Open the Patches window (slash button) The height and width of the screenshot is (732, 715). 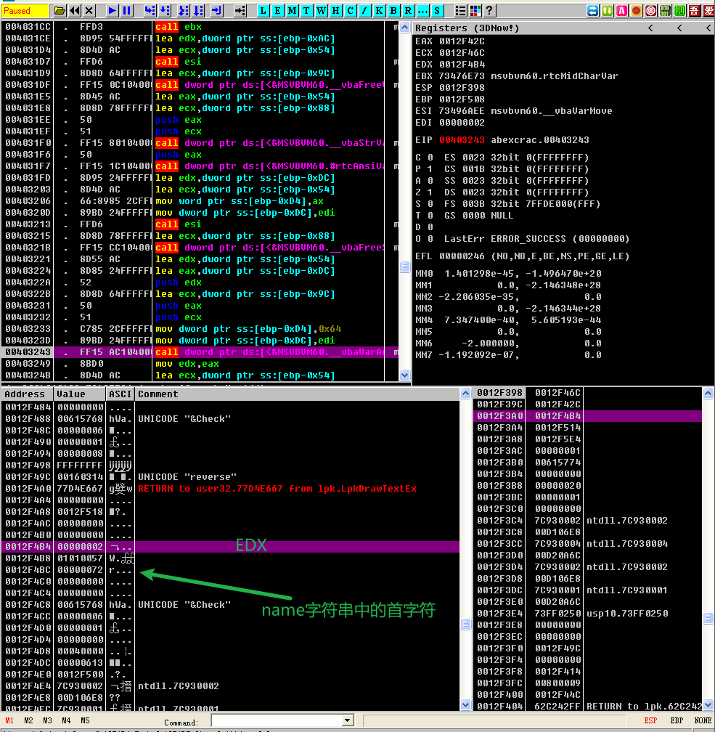[x=364, y=10]
